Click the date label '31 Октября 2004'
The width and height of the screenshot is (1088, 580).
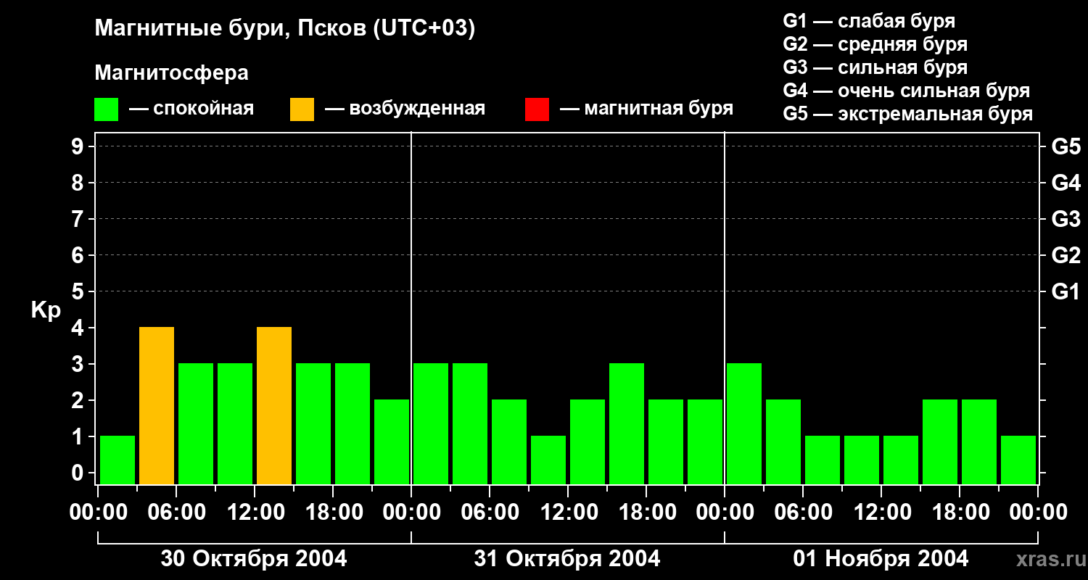(567, 559)
